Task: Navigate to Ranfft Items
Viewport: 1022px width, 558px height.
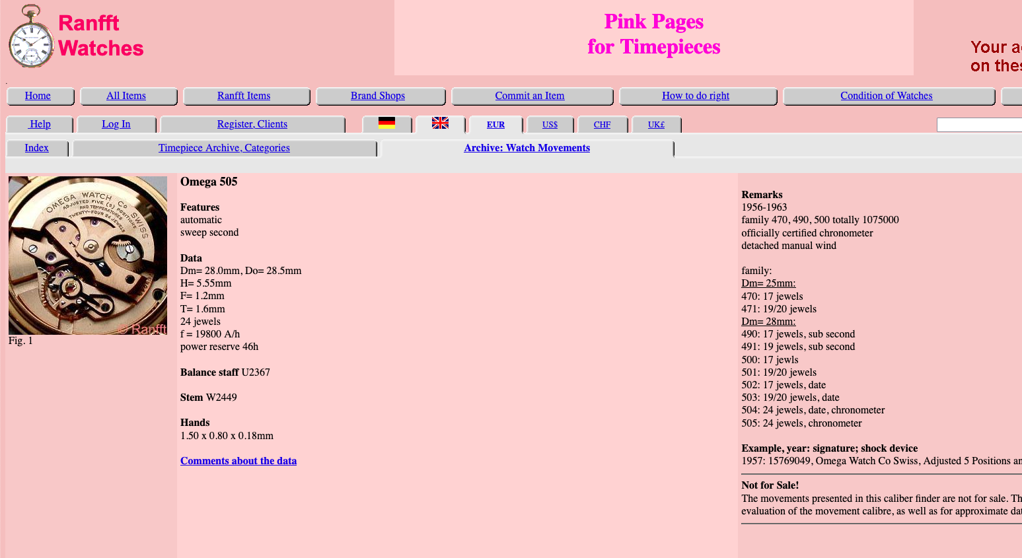Action: 244,96
